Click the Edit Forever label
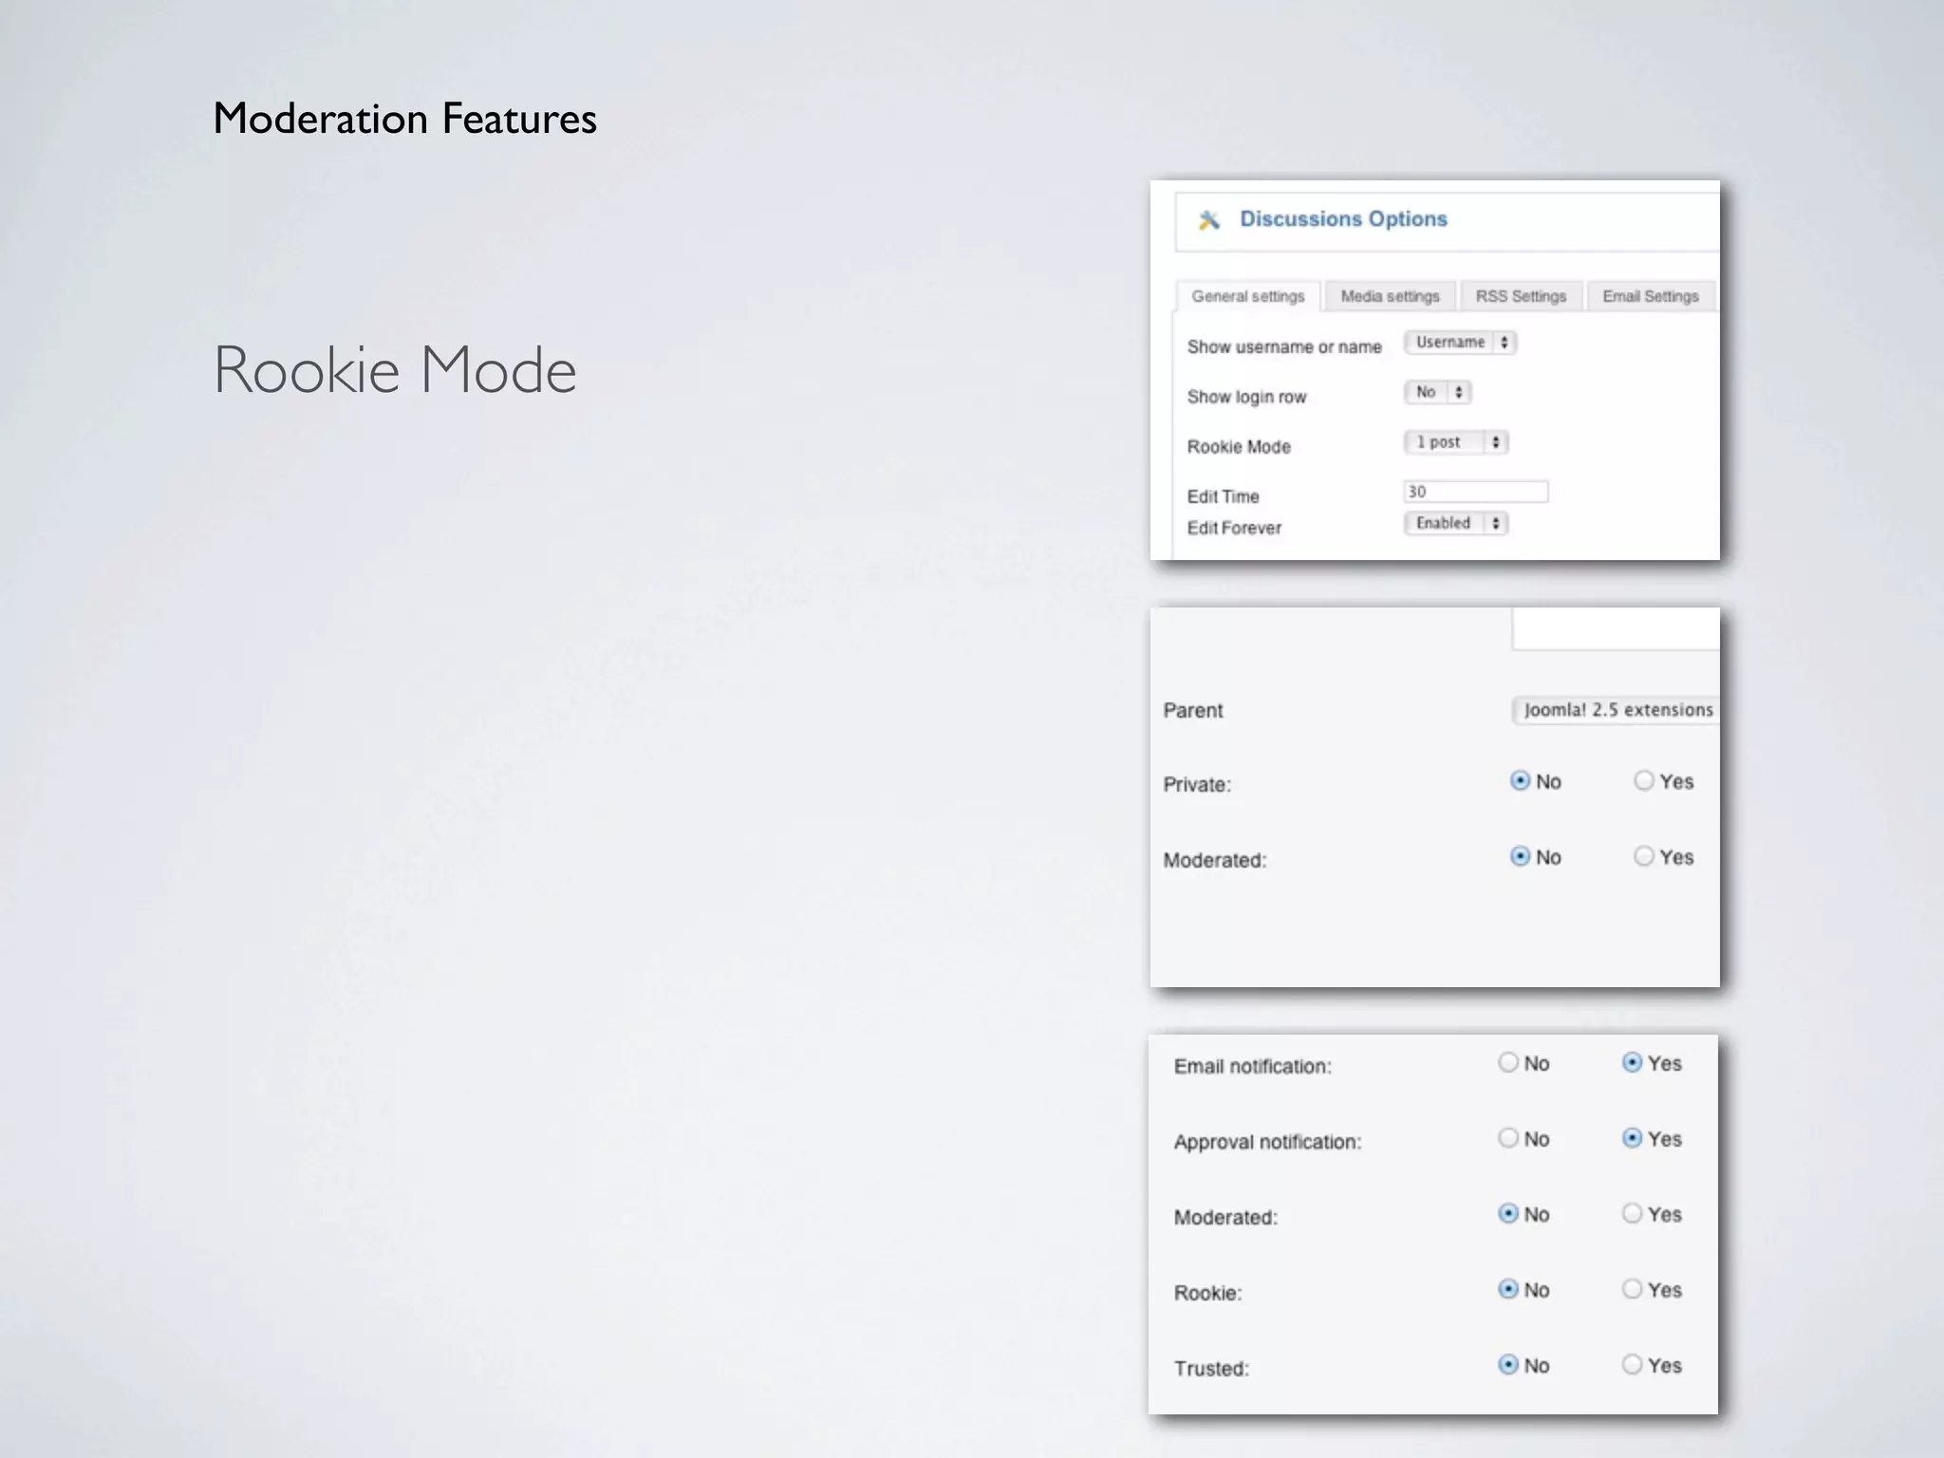Viewport: 1944px width, 1458px height. coord(1234,528)
